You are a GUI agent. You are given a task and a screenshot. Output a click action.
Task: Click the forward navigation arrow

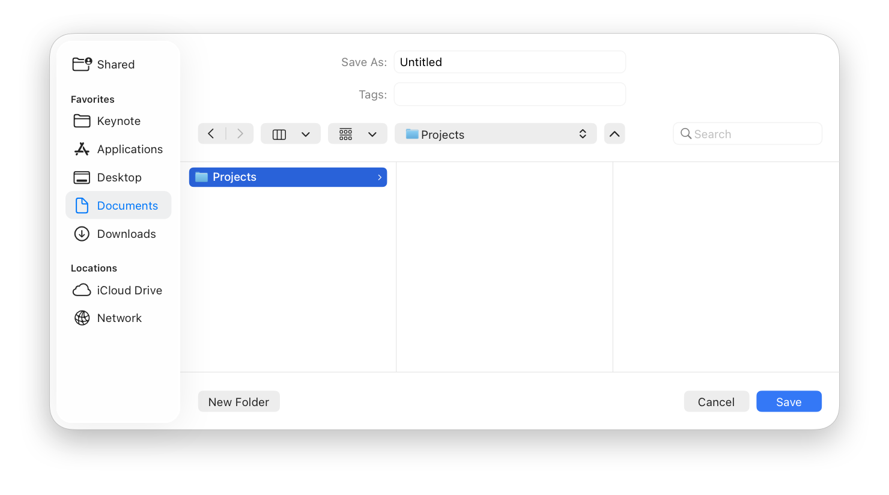[x=240, y=133]
